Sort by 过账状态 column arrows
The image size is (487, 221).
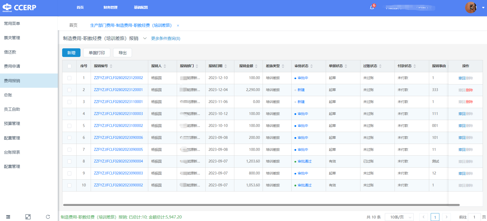380,66
